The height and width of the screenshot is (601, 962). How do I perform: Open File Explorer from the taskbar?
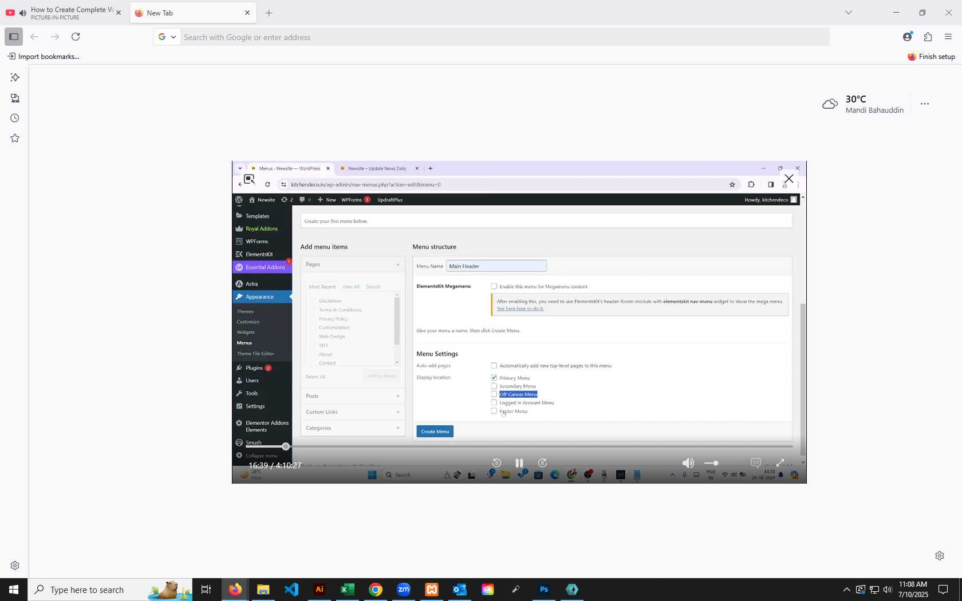[263, 590]
